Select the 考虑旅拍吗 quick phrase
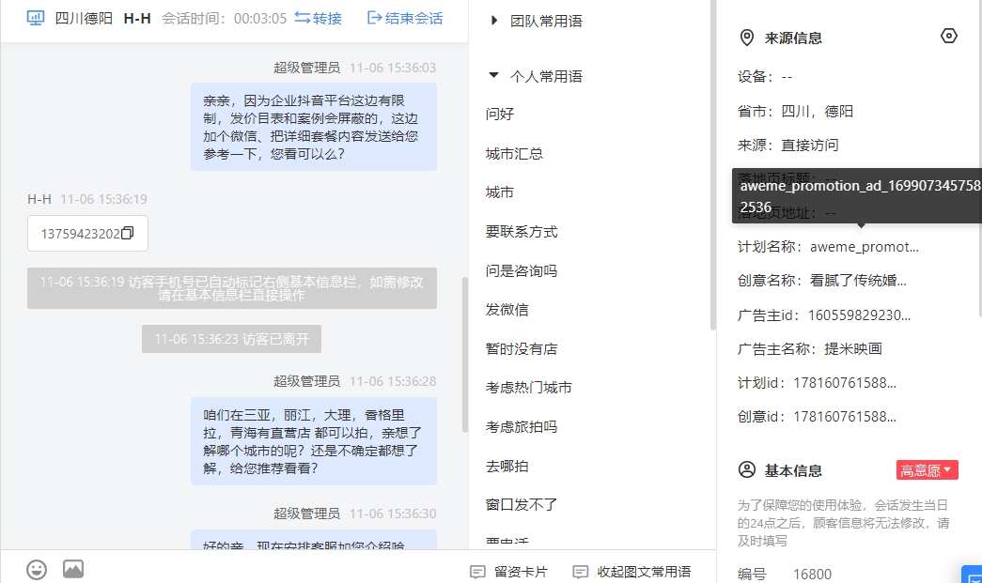 click(521, 426)
